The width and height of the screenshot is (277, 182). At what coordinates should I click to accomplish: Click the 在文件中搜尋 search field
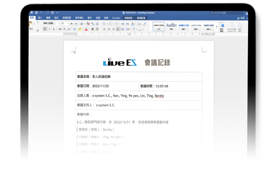227,13
